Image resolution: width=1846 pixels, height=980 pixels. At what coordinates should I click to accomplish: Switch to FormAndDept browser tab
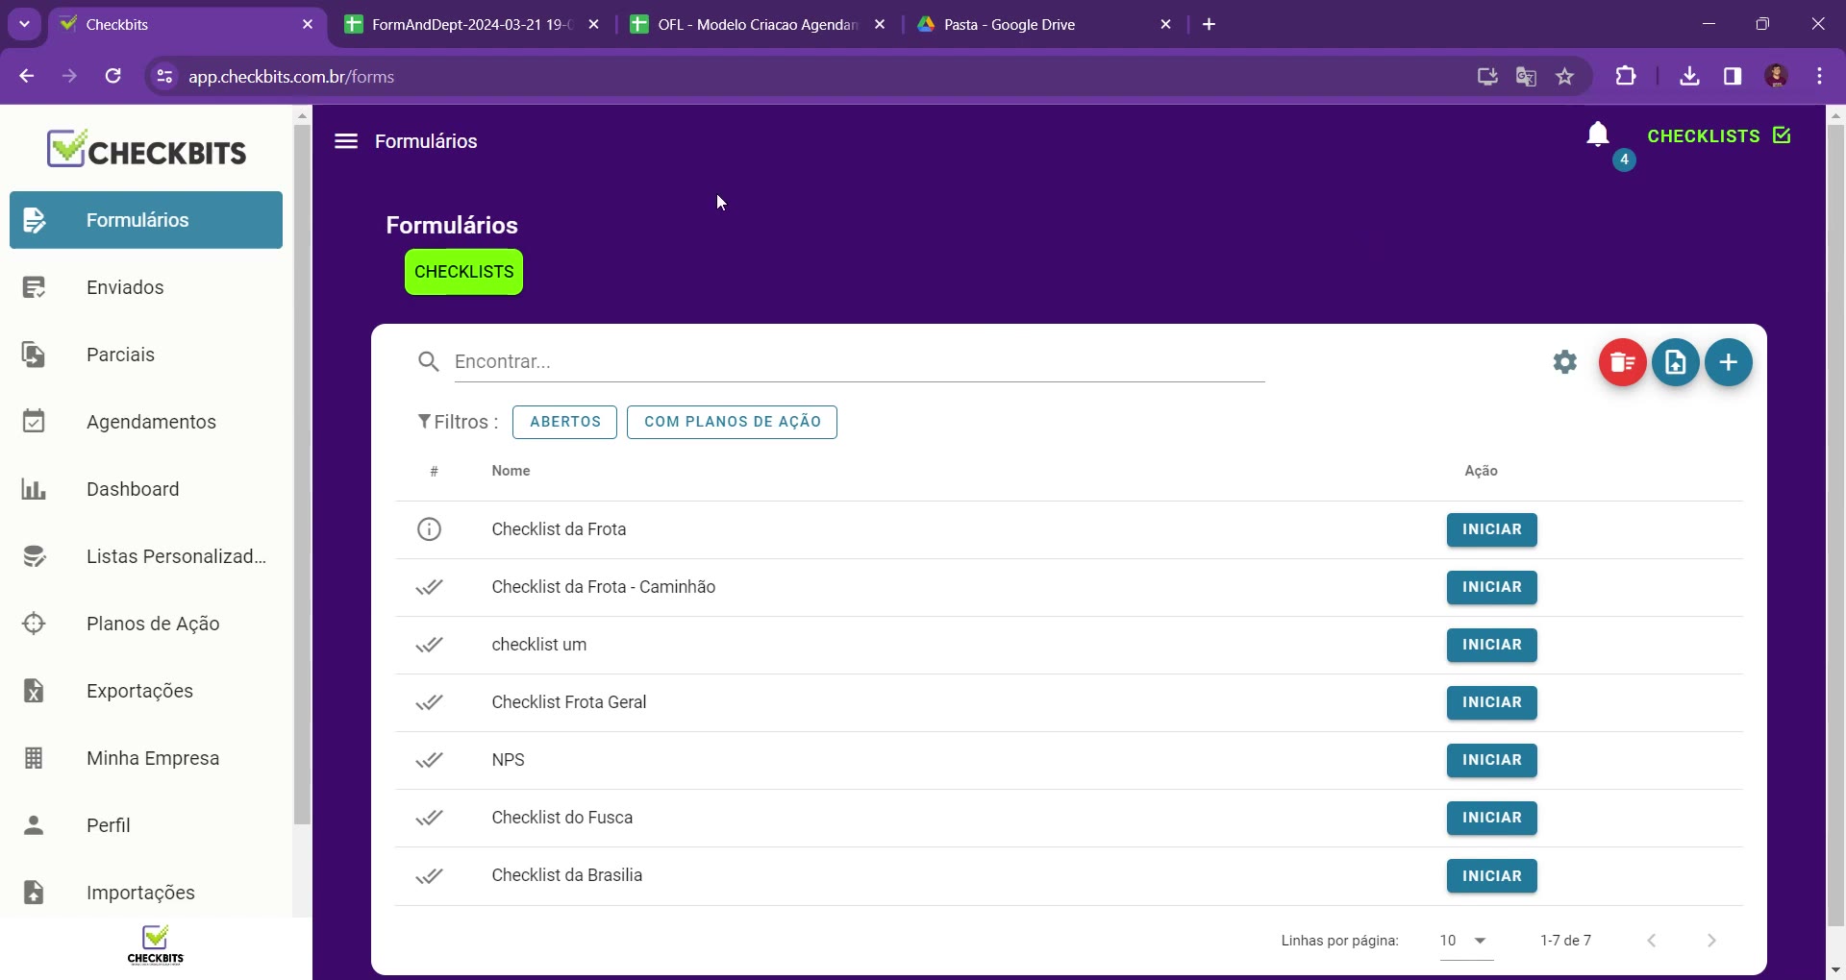pos(471,25)
